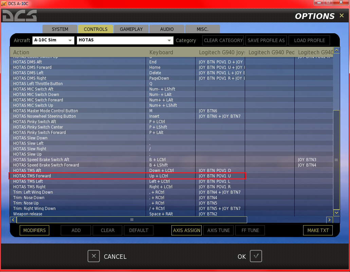Click the checkmark icon box beside OK
The width and height of the screenshot is (350, 272).
pyautogui.click(x=256, y=256)
